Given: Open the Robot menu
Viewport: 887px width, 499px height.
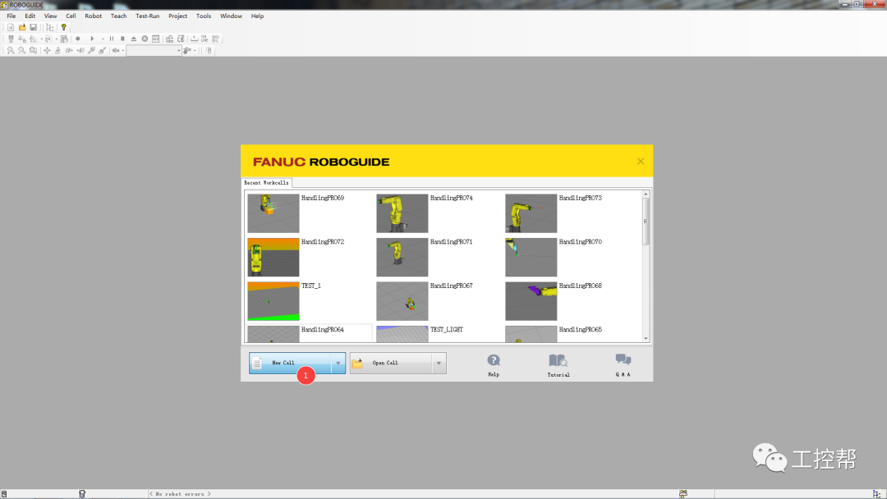Looking at the screenshot, I should click(x=94, y=16).
